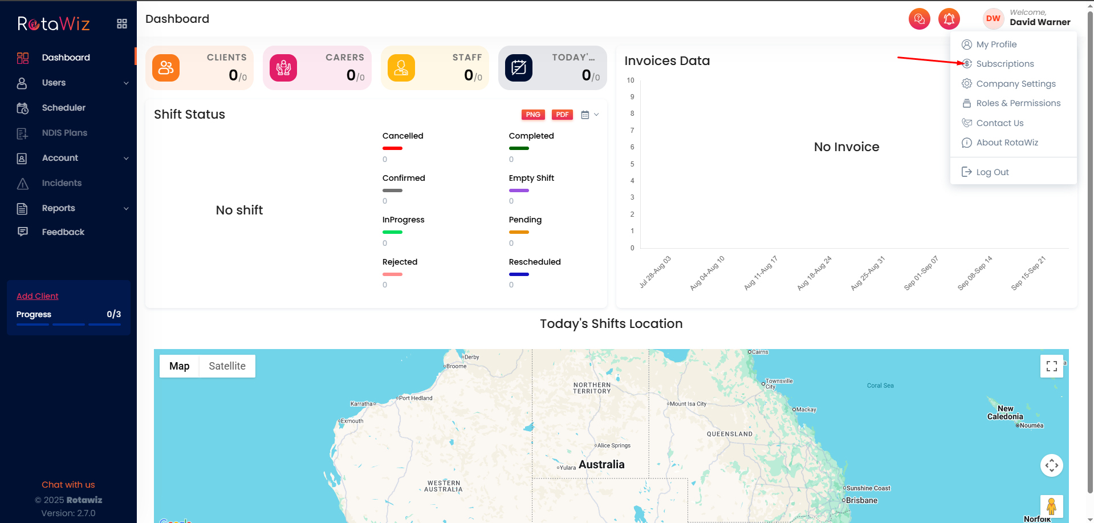Toggle map fullscreen view

[1051, 366]
